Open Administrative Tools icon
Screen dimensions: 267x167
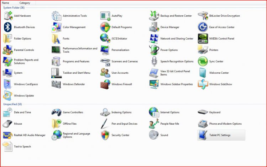point(56,16)
